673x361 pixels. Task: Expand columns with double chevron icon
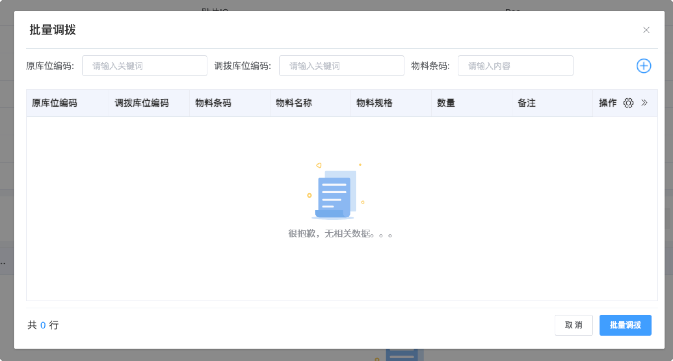coord(644,103)
